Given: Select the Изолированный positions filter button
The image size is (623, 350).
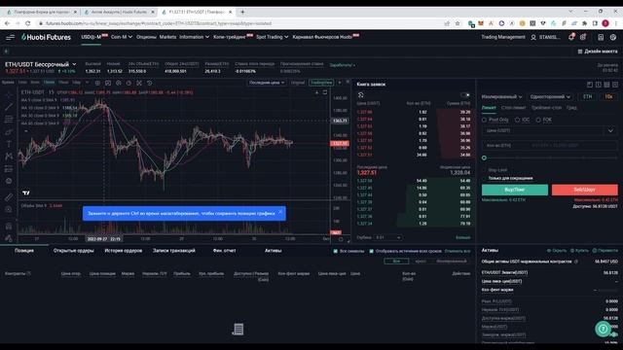Looking at the screenshot, I should point(452,262).
